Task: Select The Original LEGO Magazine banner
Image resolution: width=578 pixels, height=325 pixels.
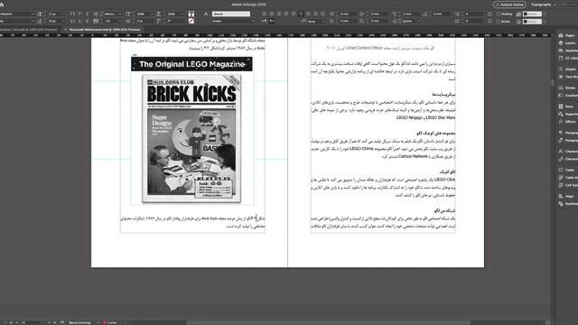Action: (x=191, y=64)
